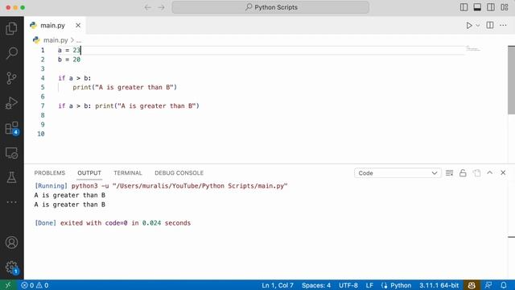This screenshot has width=515, height=290.
Task: Open Run and Debug view
Action: [11, 103]
